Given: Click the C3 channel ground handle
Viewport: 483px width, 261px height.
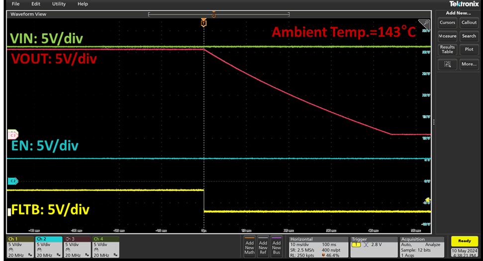Looking at the screenshot, I should point(12,135).
